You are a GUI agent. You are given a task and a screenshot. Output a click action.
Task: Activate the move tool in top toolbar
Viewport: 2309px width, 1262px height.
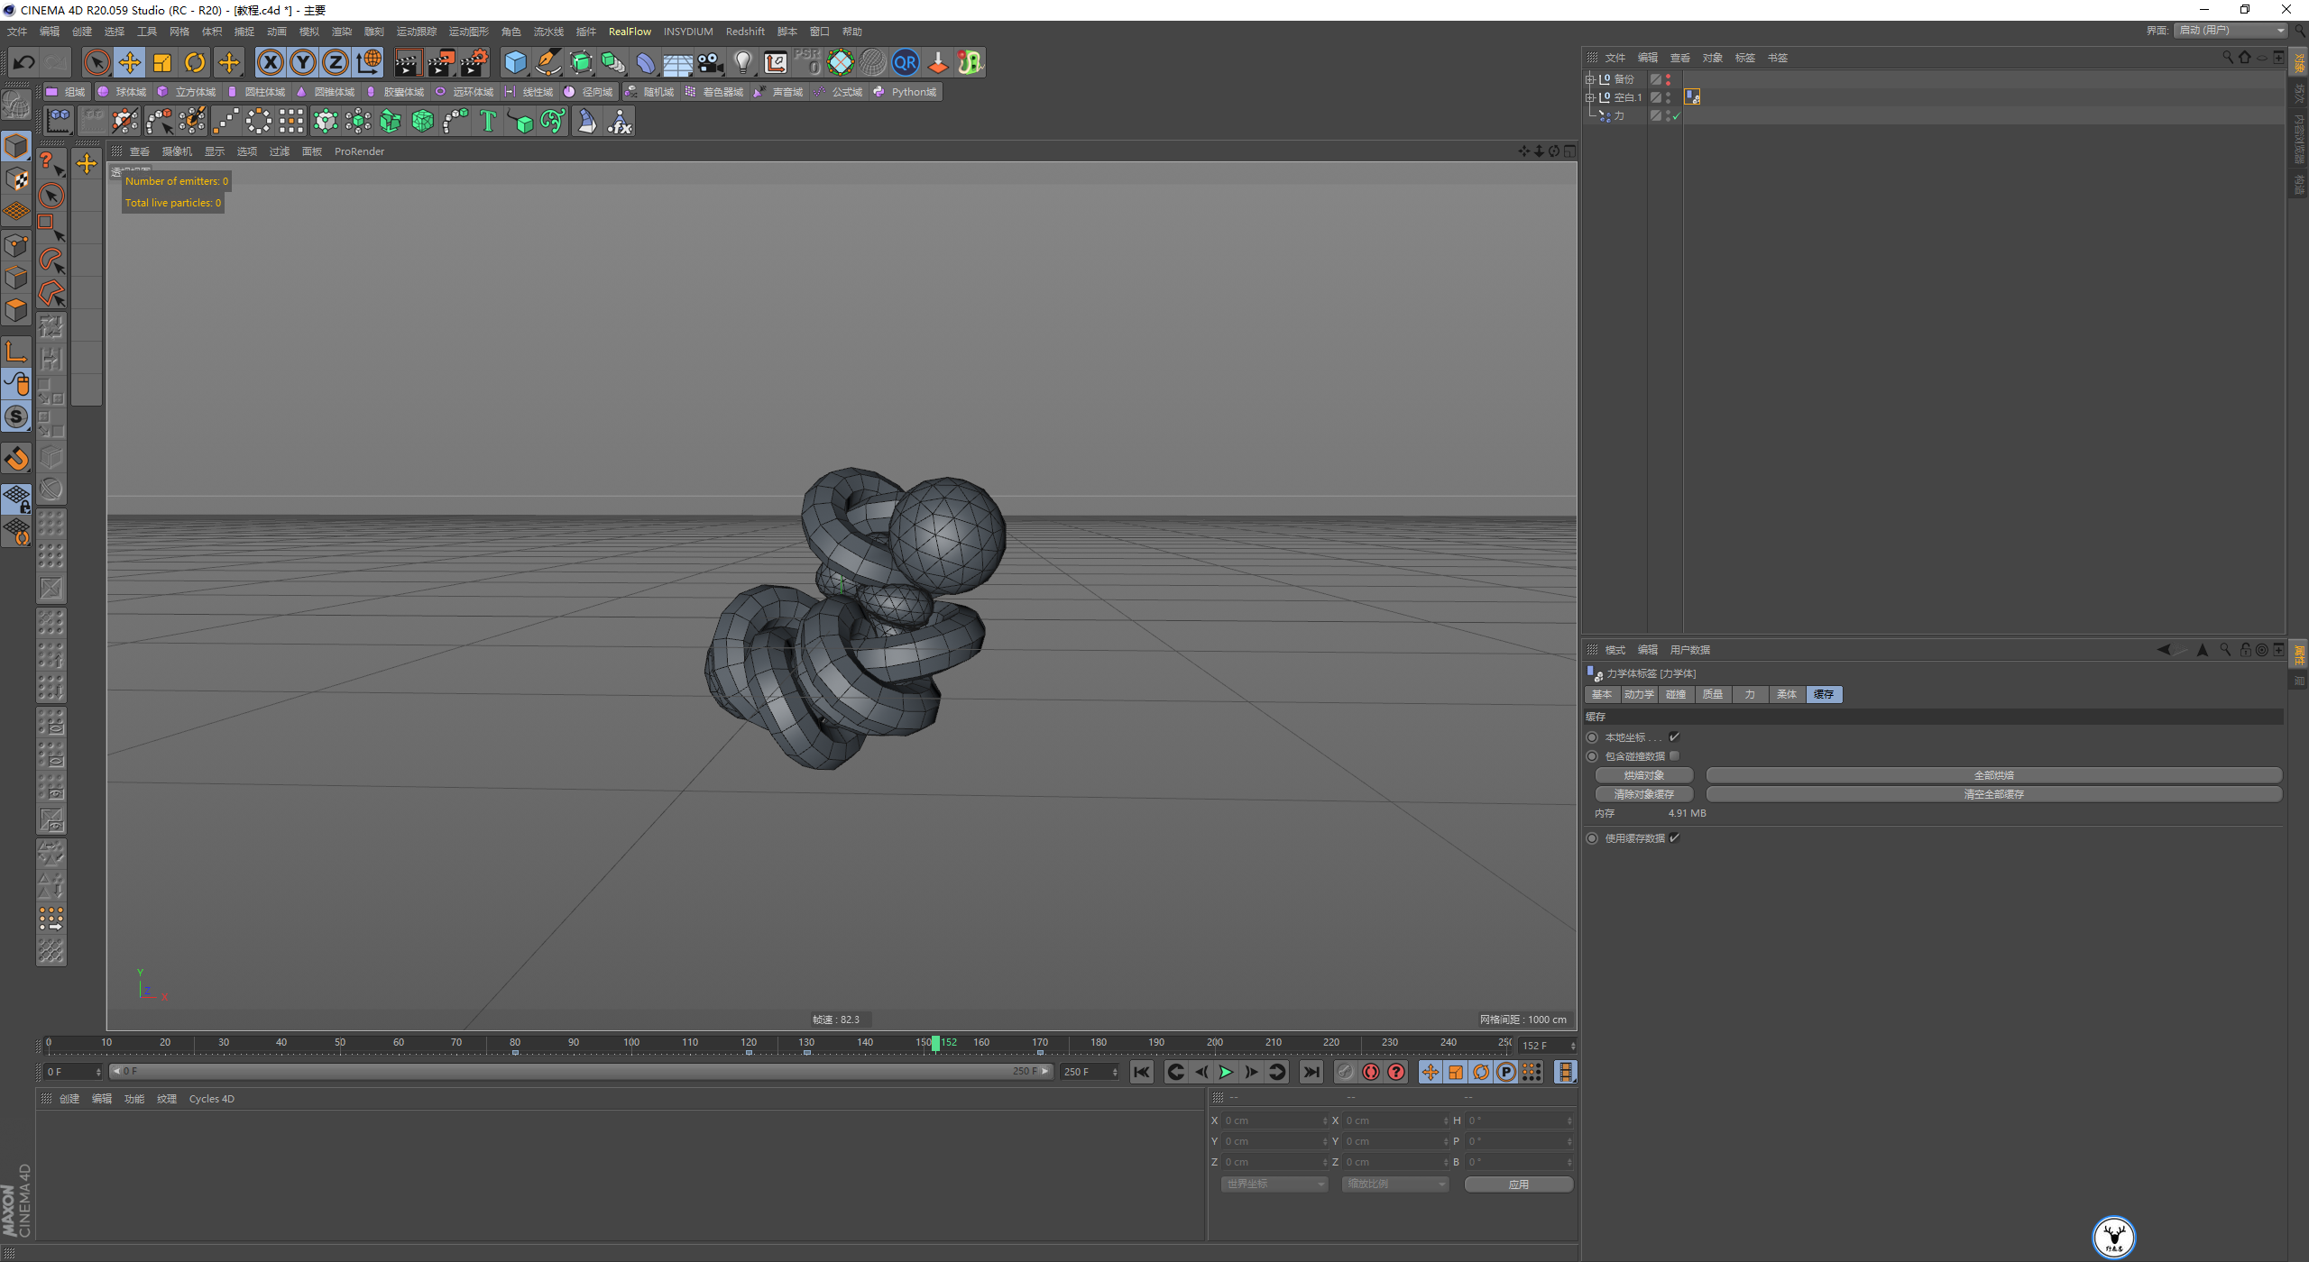click(130, 62)
